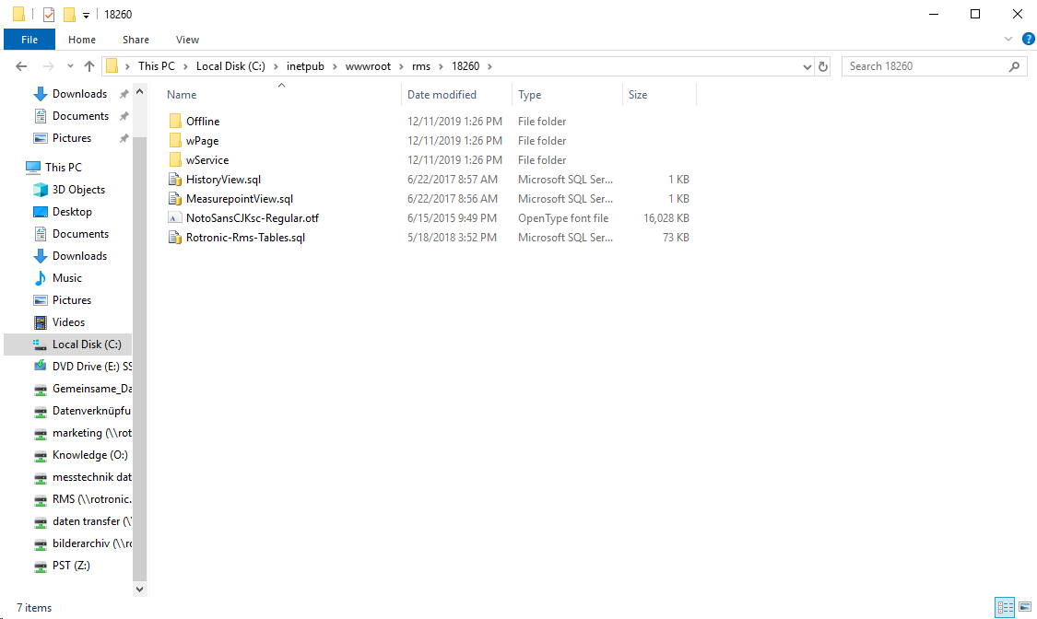Screen dimensions: 1037x619
Task: Select NotoSansCJKsc-Regular.otf font file icon
Action: point(175,217)
